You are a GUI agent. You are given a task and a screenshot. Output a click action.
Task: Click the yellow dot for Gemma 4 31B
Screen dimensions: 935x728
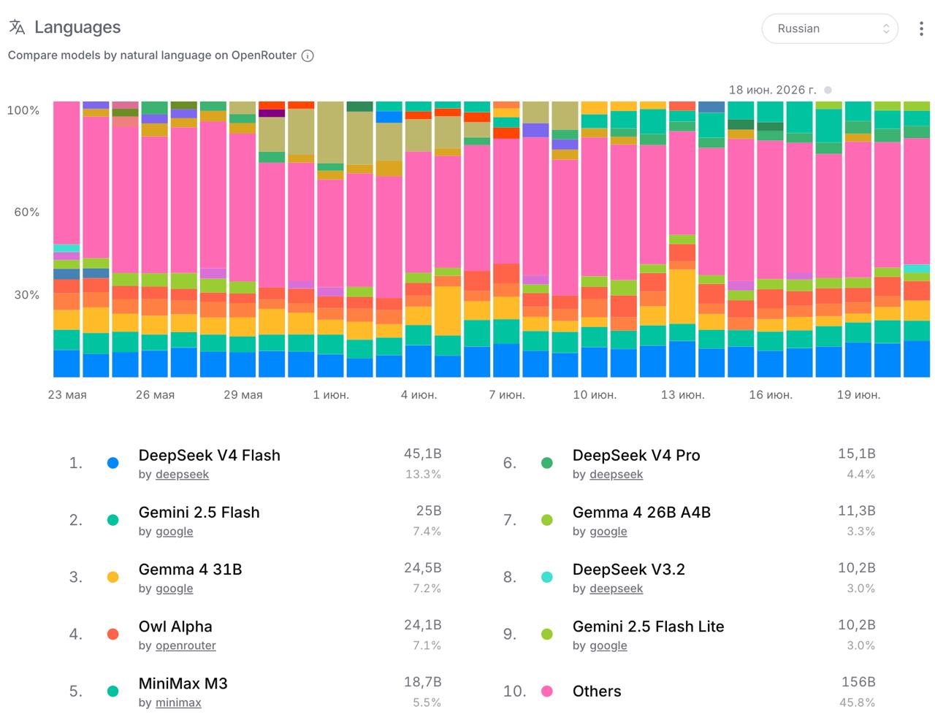pos(112,577)
